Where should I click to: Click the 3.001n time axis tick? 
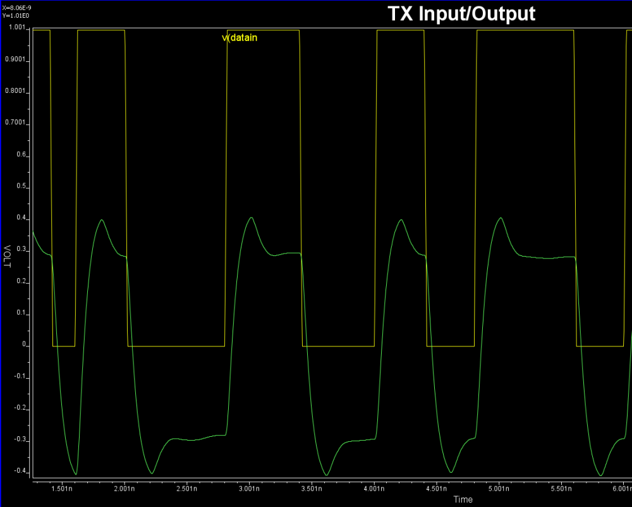pyautogui.click(x=250, y=489)
